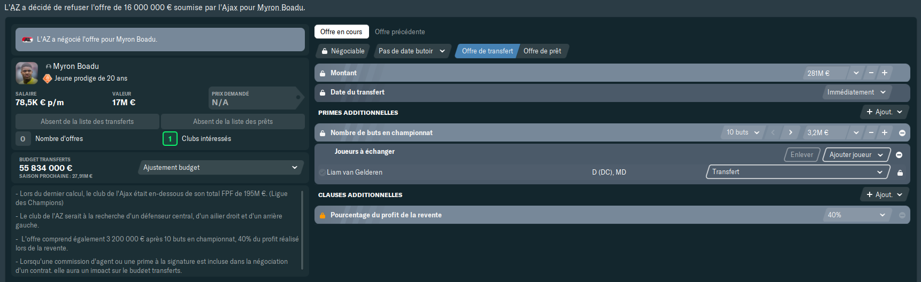Toggle the lock beside Liam van Gelderen's Transfert dropdown
This screenshot has height=282, width=921.
(x=900, y=173)
